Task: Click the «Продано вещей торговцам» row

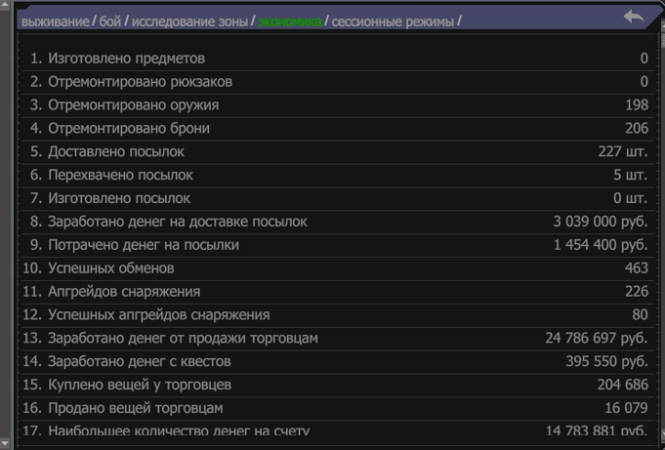Action: click(136, 407)
